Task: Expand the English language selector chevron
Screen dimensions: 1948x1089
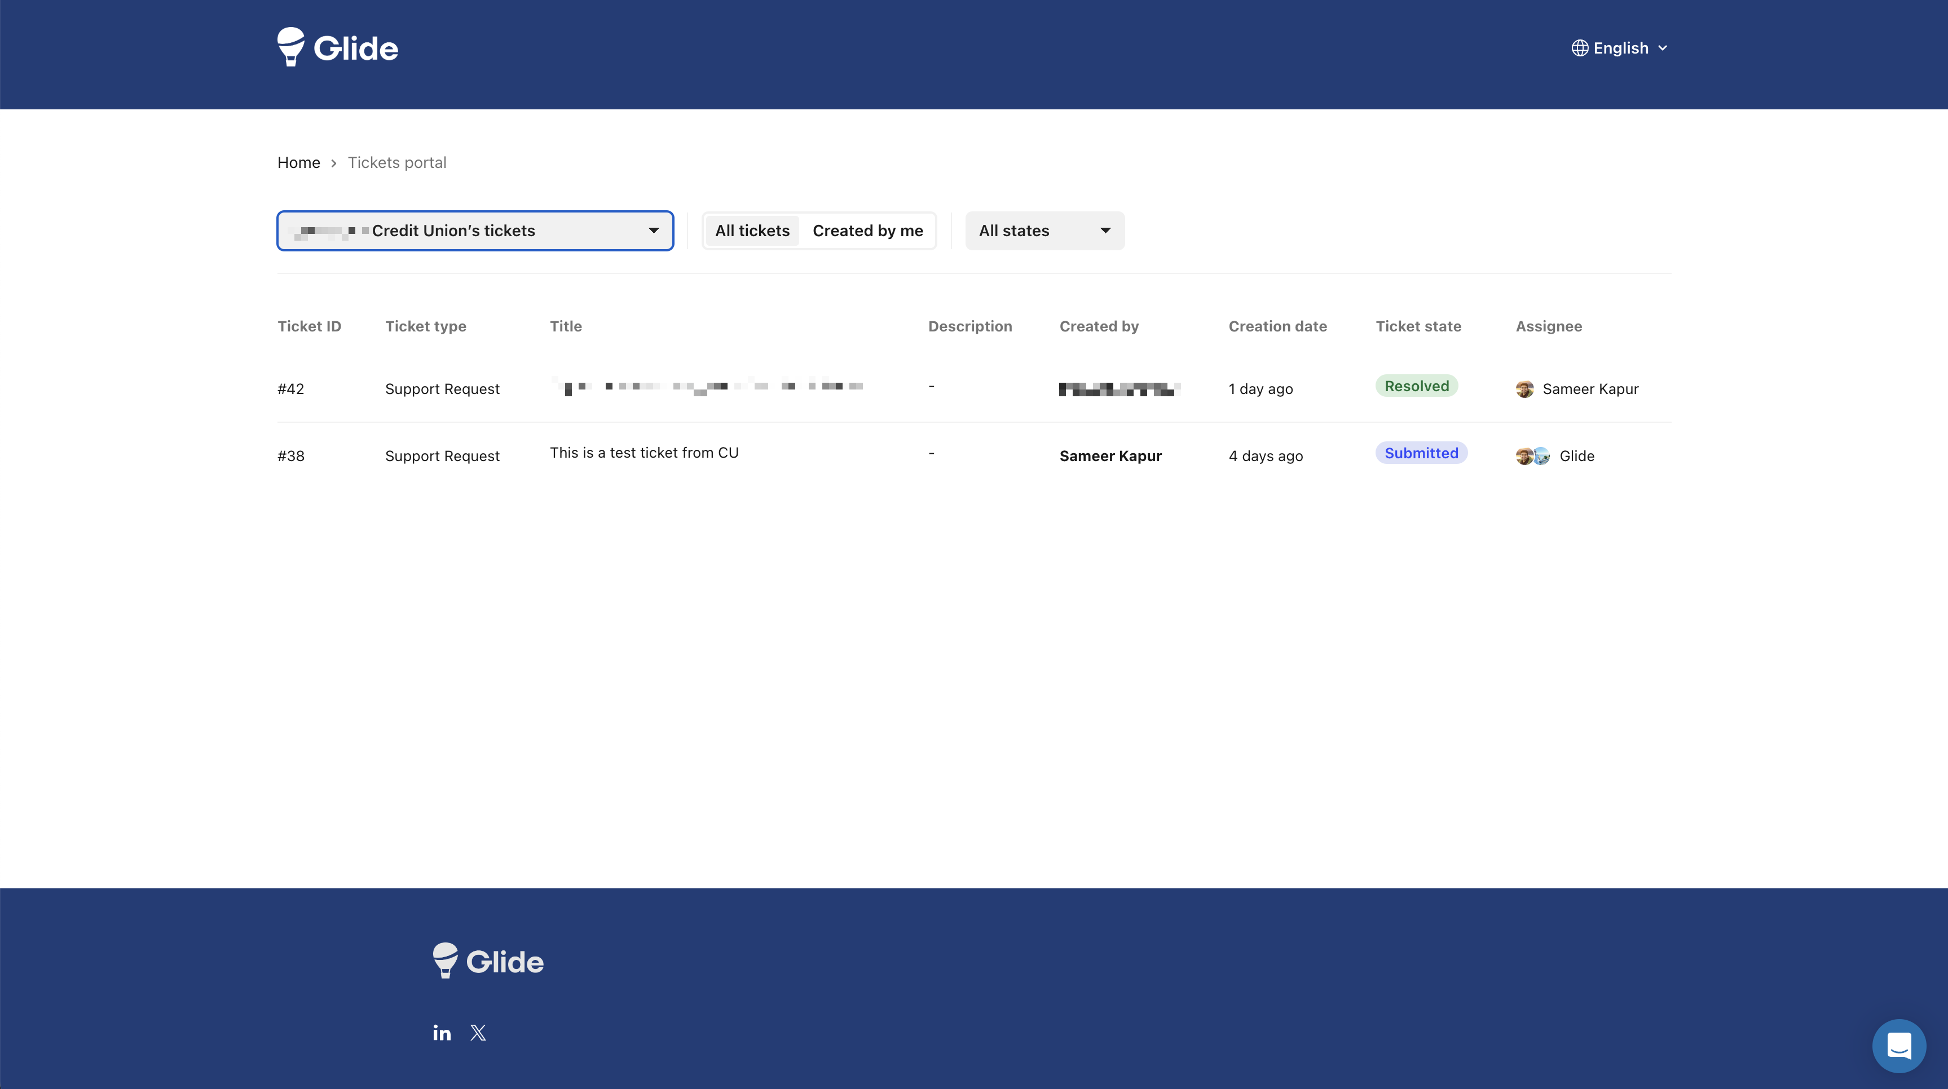Action: point(1662,48)
